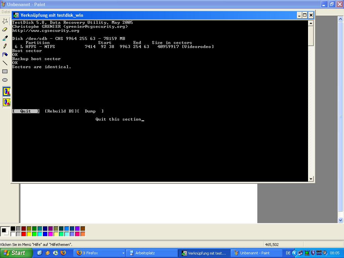Screen dimensions: 344x258
Task: Pick the cyan color swatch
Action: [x=40, y=234]
